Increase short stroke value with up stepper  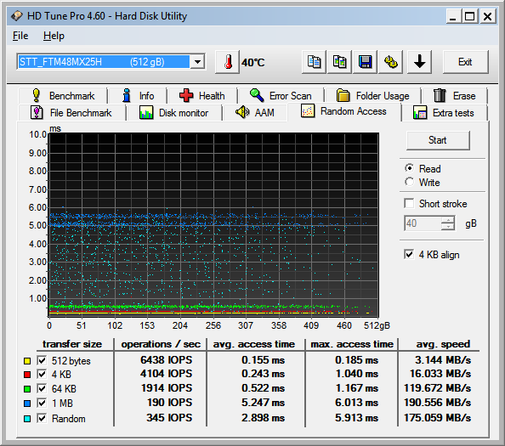click(x=448, y=220)
